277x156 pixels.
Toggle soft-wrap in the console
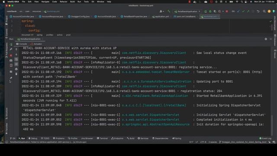click(x=16, y=59)
